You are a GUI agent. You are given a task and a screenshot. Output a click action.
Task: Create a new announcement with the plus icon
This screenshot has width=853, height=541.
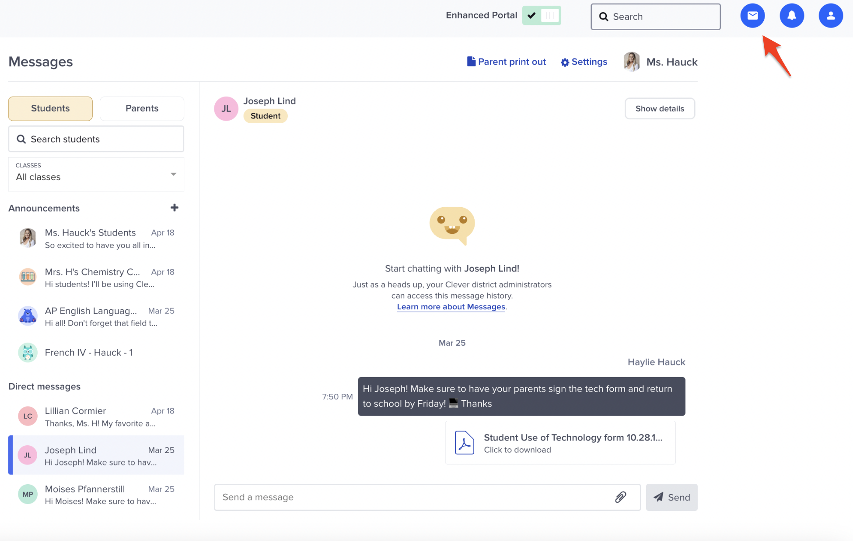(174, 208)
